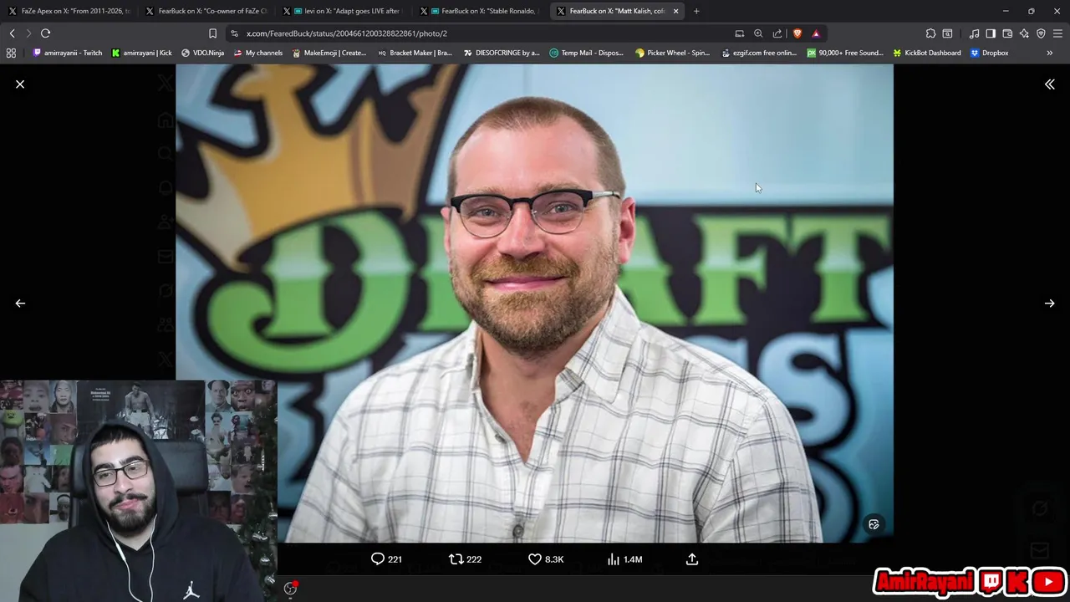Open the Dropbox bookmark
Viewport: 1070px width, 602px height.
click(x=989, y=53)
